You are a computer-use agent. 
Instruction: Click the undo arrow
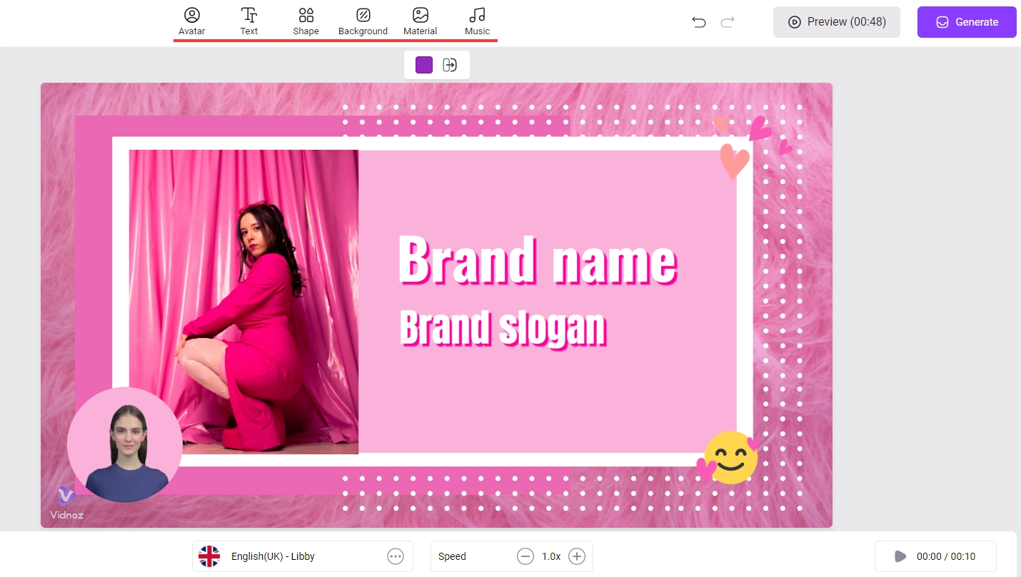coord(699,22)
